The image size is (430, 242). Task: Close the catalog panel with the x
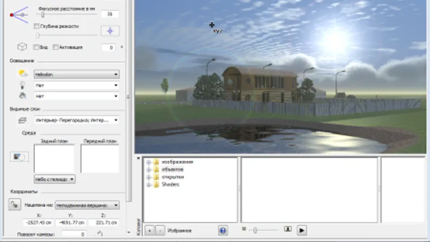[138, 158]
